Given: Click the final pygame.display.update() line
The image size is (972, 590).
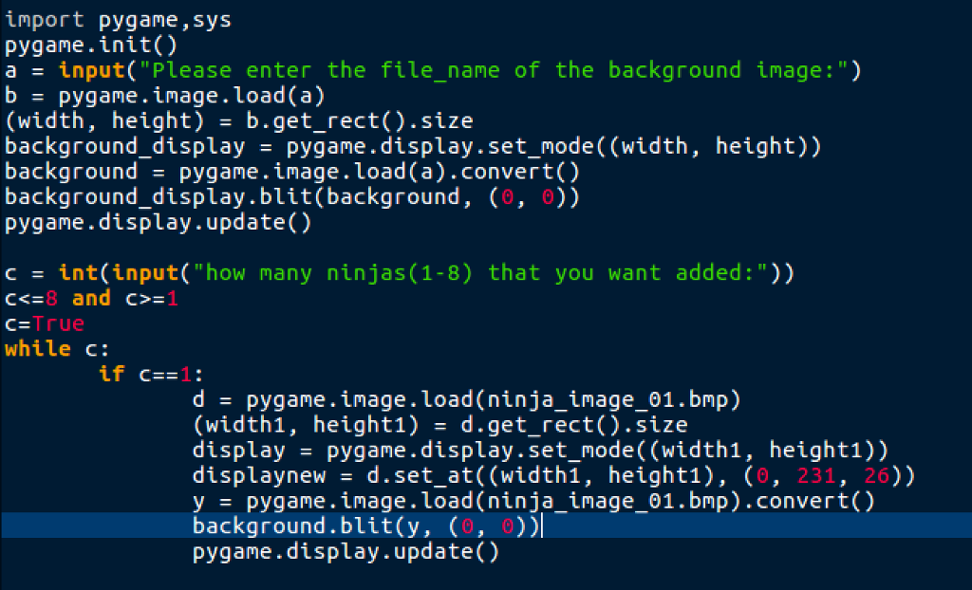Looking at the screenshot, I should click(x=346, y=551).
